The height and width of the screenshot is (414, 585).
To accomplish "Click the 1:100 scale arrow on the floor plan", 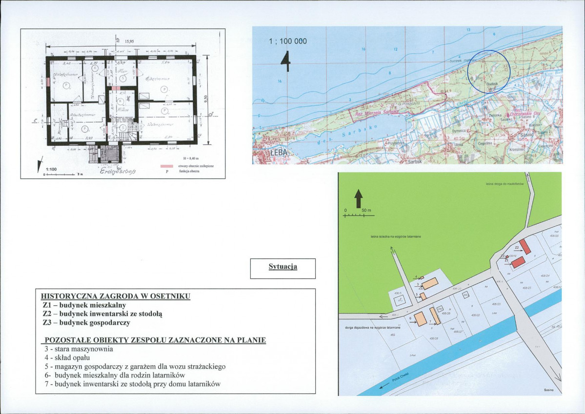I will (39, 166).
